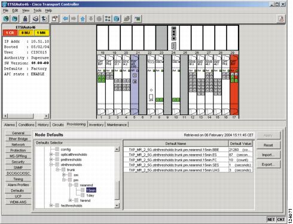Switch to the Circuits tab
Viewport: 293px width, 224px height.
click(58, 125)
